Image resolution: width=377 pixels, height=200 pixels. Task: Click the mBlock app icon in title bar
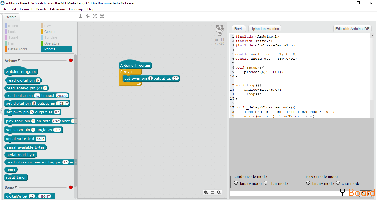pyautogui.click(x=3, y=3)
